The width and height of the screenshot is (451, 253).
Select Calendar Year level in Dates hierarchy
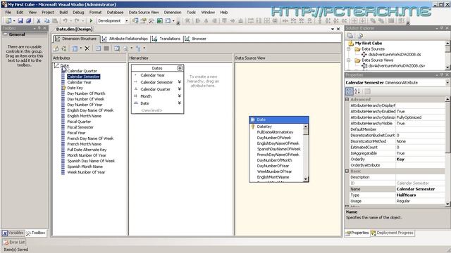152,75
